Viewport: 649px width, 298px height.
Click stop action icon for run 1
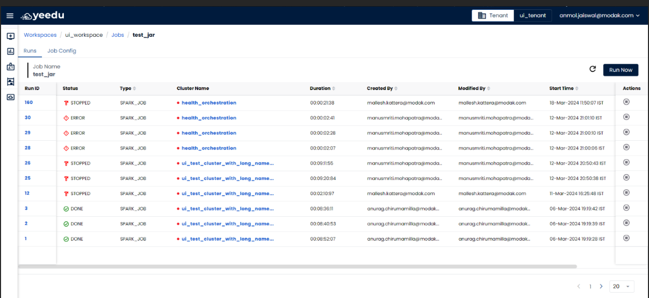(626, 238)
